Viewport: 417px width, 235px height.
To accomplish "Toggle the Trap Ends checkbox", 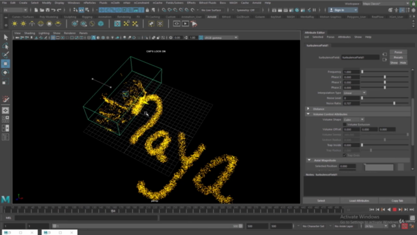I will 345,155.
